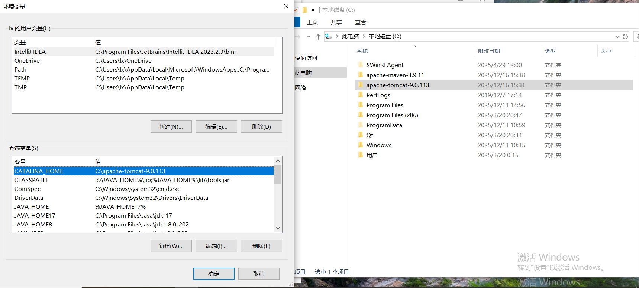Click the folder icon next to Windows
The height and width of the screenshot is (288, 639).
click(x=360, y=145)
